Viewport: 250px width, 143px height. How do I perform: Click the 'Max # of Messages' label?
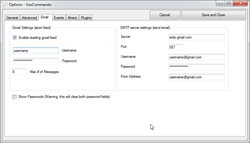(x=44, y=72)
